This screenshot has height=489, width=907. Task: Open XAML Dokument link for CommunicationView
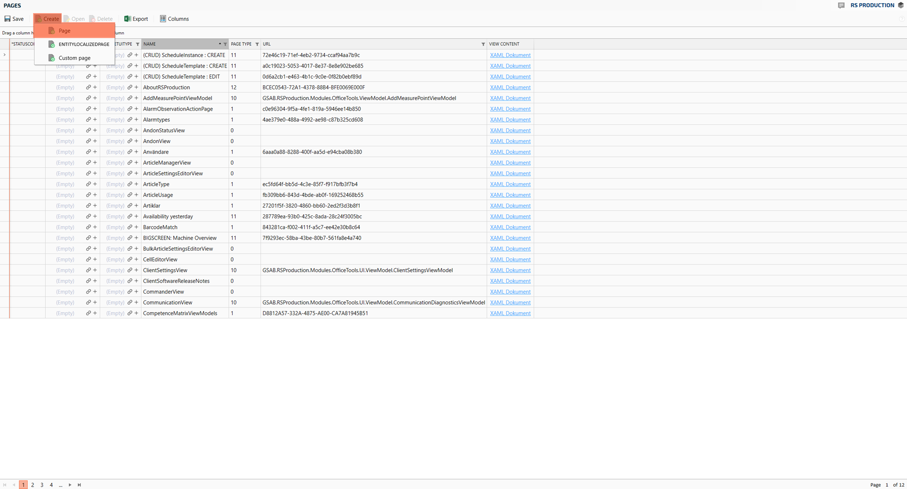pyautogui.click(x=510, y=303)
